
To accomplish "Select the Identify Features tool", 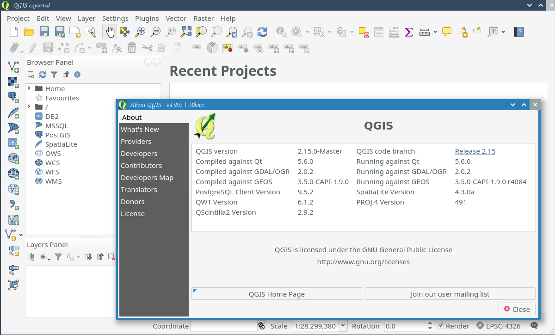I will [x=281, y=32].
